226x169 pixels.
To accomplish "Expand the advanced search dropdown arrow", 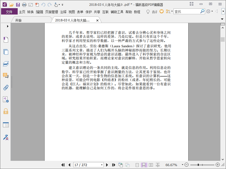I will click(172, 11).
